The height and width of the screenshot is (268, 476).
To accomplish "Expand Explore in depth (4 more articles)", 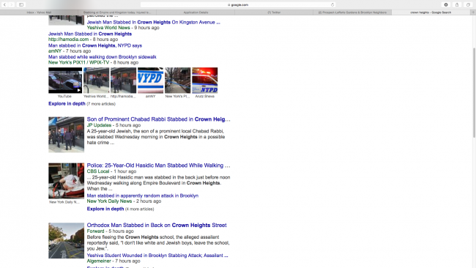I will 105,209.
